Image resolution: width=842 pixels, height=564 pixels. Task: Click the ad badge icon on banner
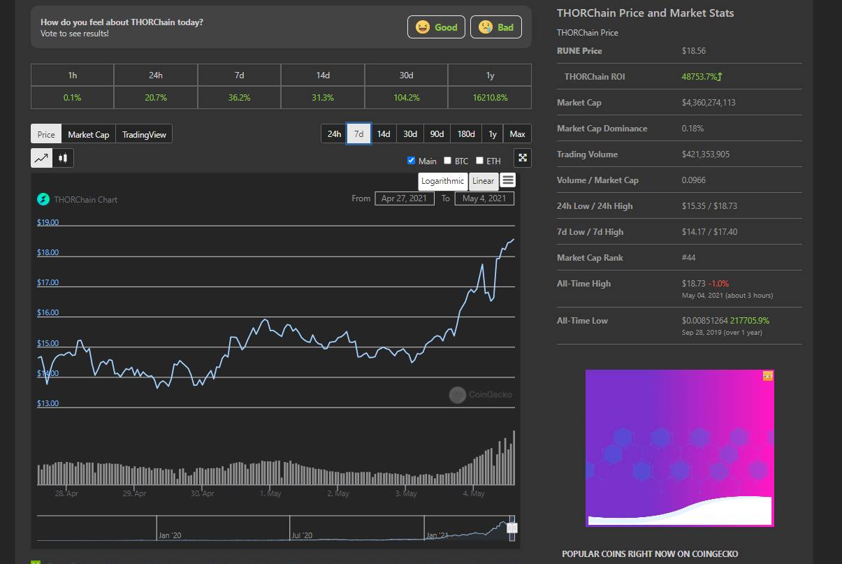(768, 376)
